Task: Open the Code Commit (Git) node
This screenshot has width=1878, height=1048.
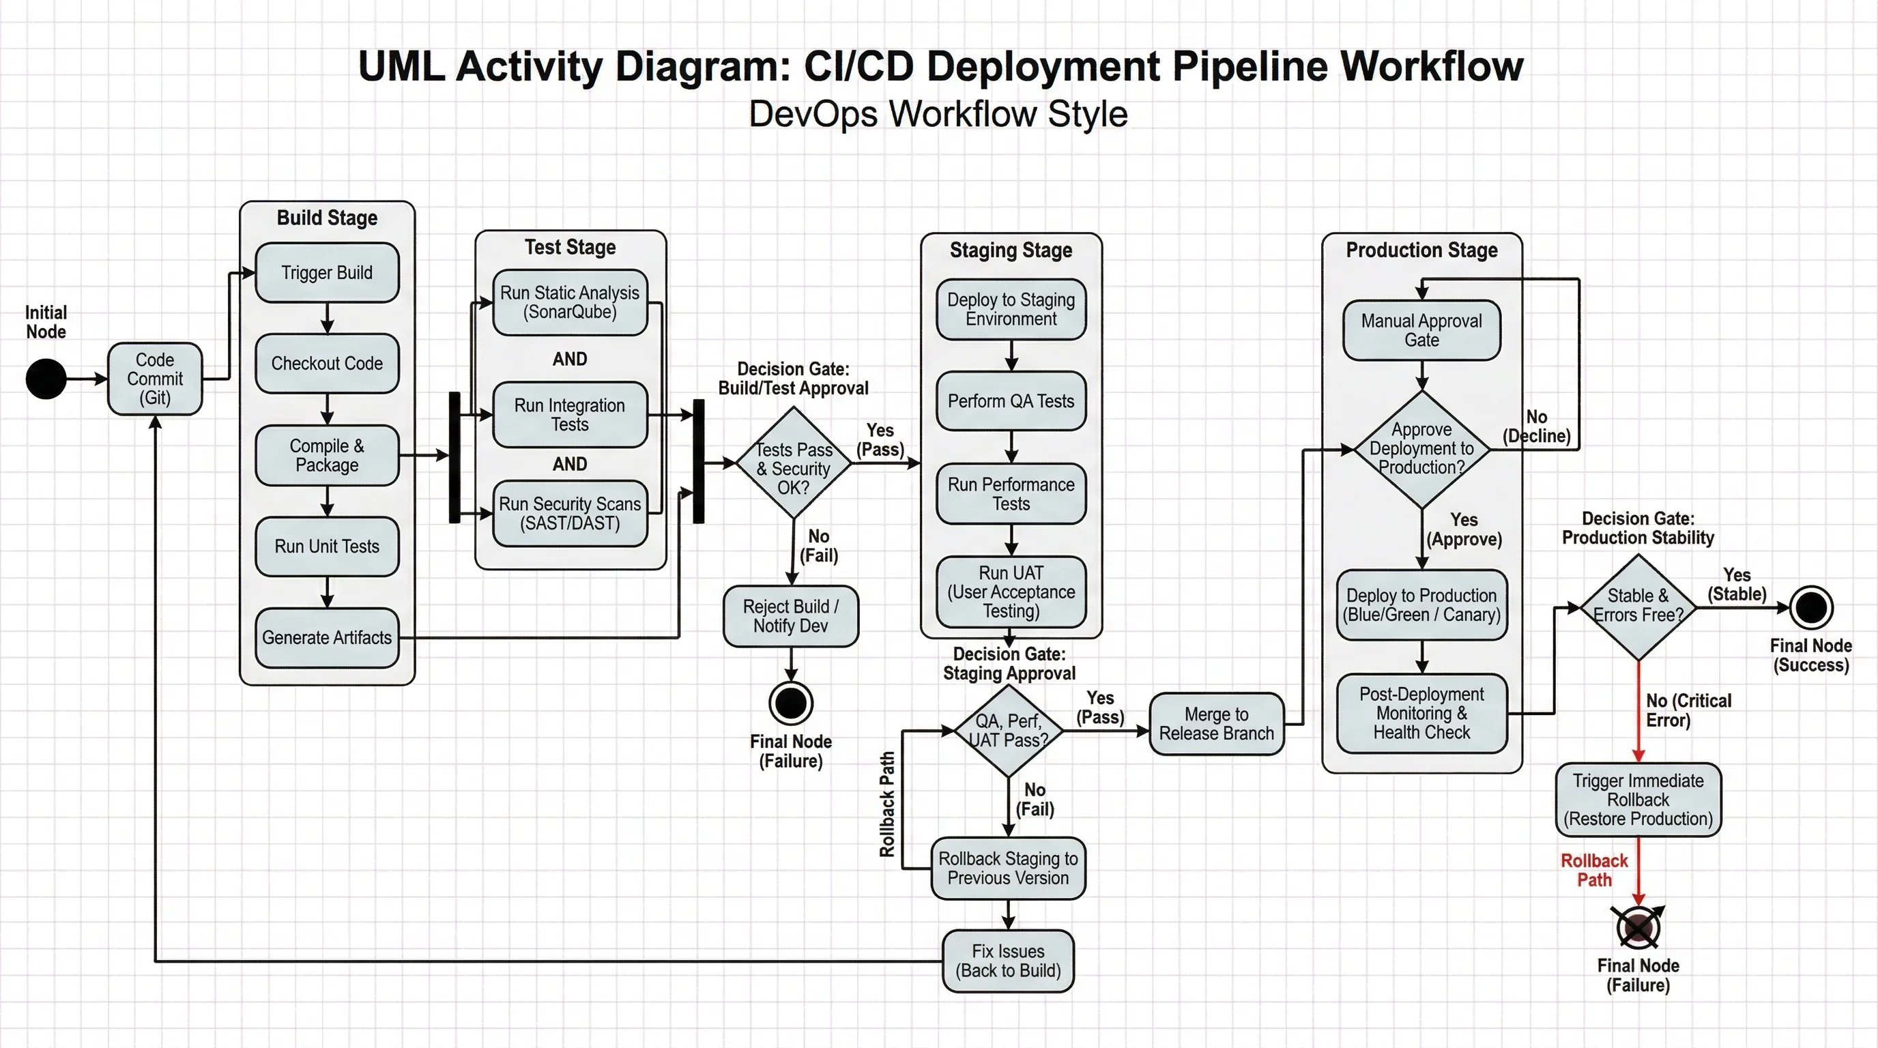Action: pyautogui.click(x=156, y=378)
